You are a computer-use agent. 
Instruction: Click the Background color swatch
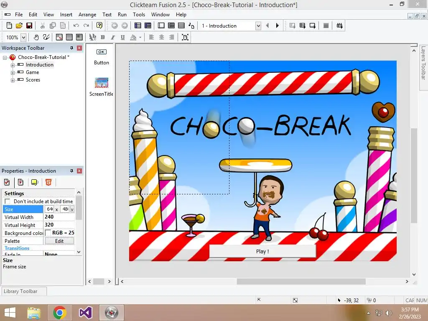48,233
